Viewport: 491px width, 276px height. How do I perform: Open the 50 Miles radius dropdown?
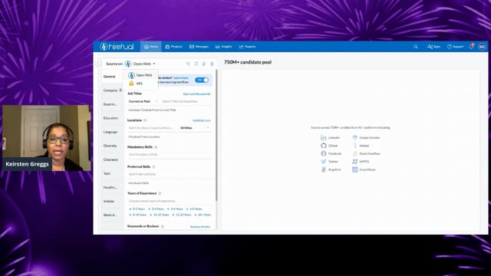point(194,128)
